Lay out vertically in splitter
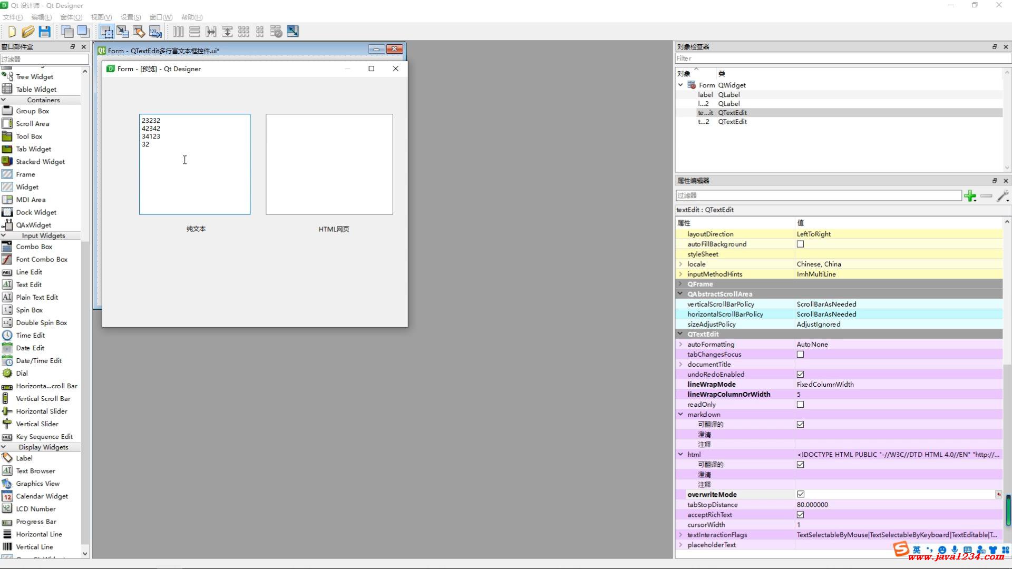 point(227,32)
